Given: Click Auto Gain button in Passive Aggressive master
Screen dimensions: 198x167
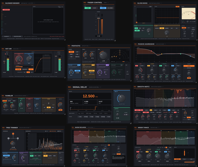Looking at the screenshot, I should (189, 68).
